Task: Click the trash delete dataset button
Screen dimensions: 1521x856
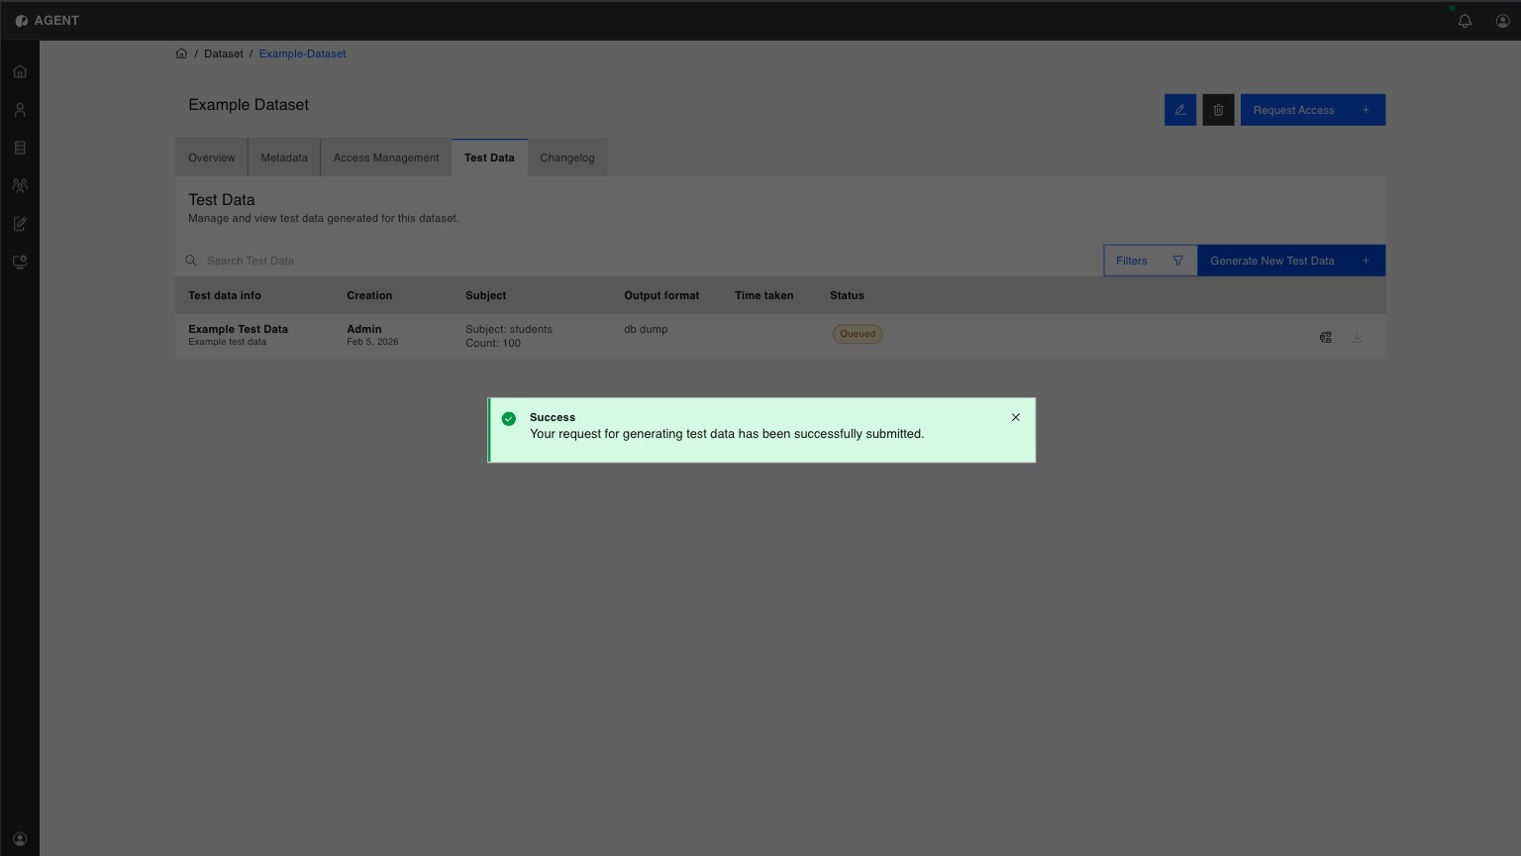Action: pos(1218,110)
